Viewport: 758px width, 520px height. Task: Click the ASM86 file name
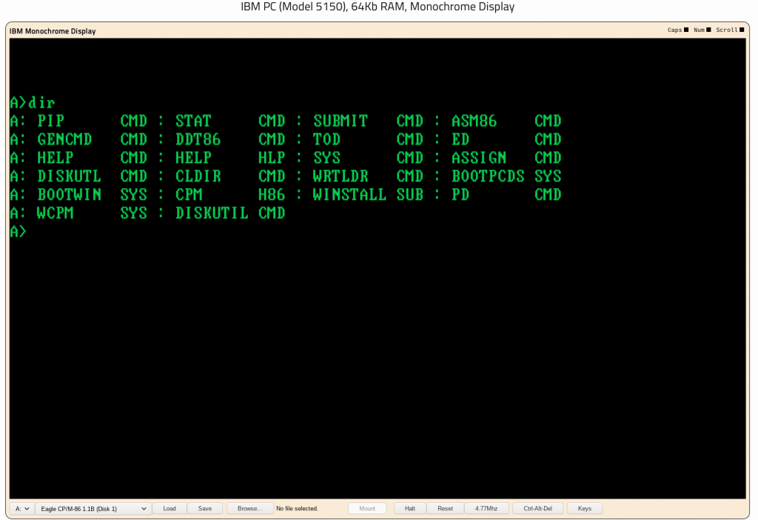click(x=474, y=121)
